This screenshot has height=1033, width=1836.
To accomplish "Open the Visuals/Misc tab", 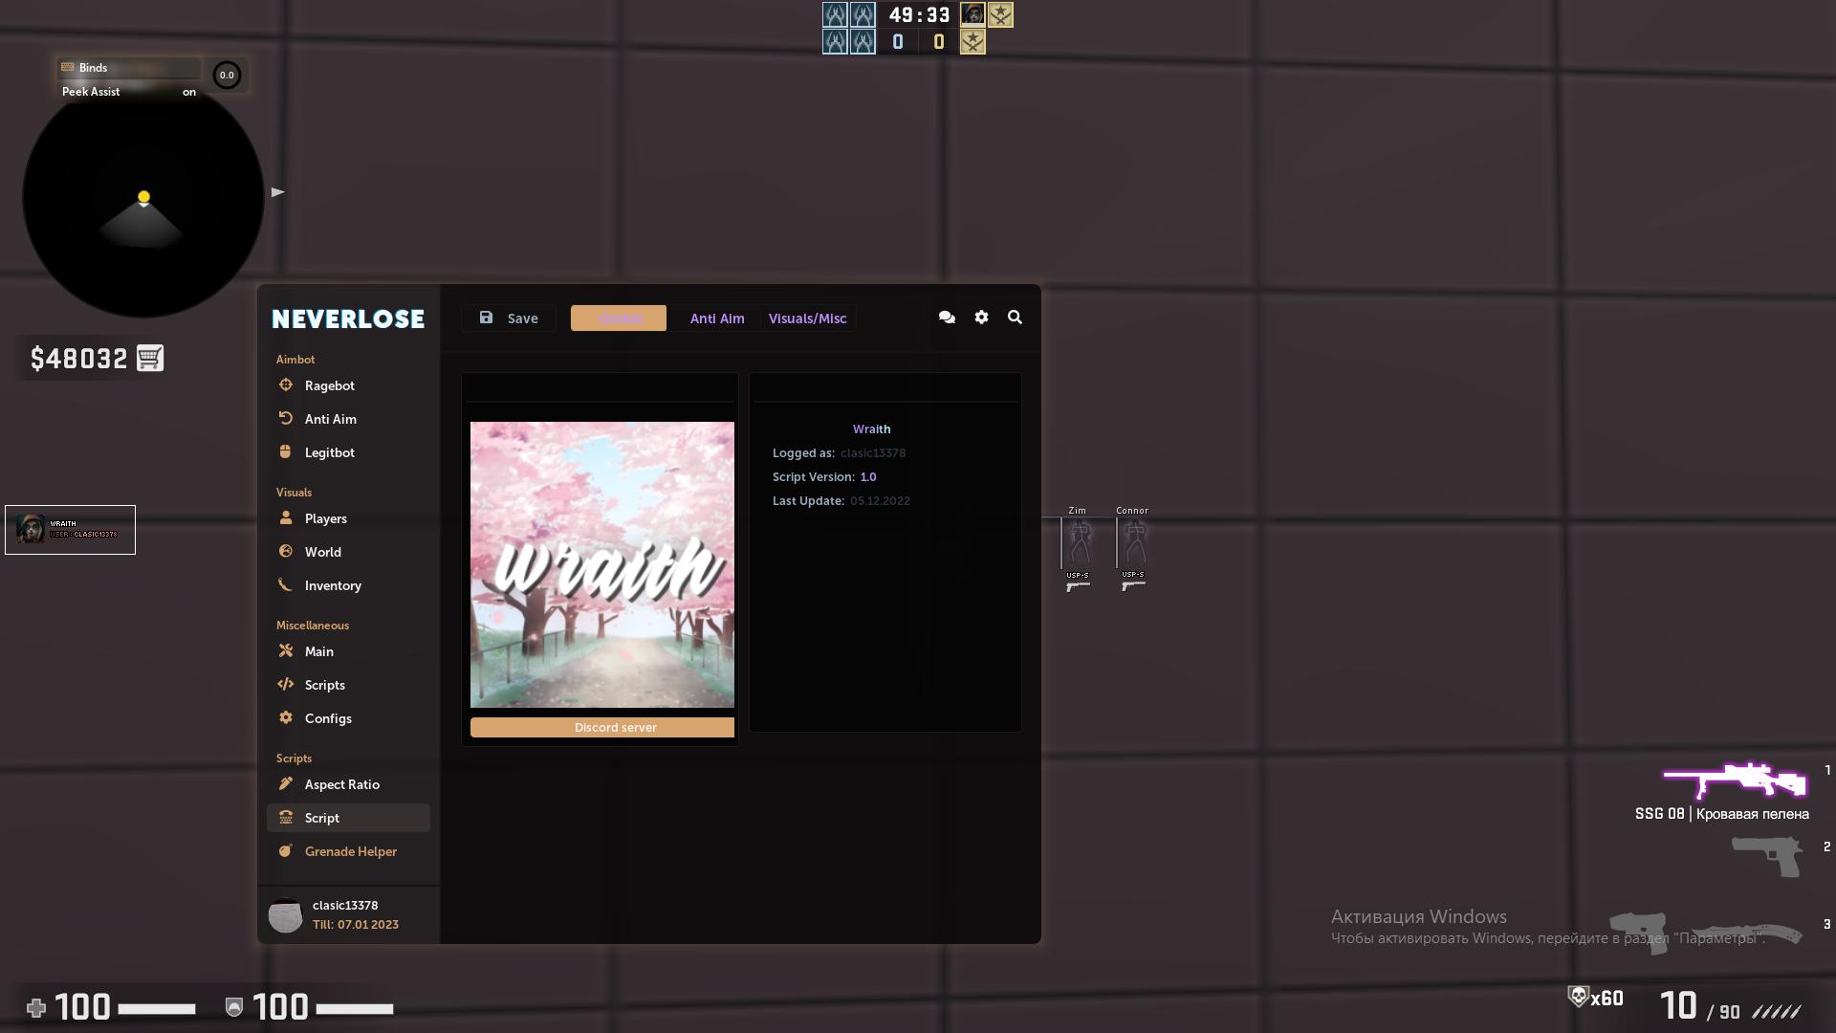I will (x=807, y=318).
